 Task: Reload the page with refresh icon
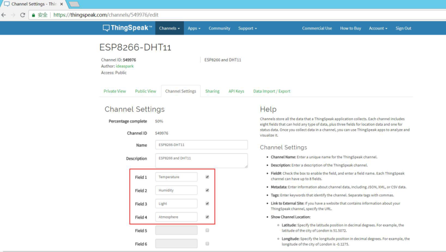(x=23, y=15)
